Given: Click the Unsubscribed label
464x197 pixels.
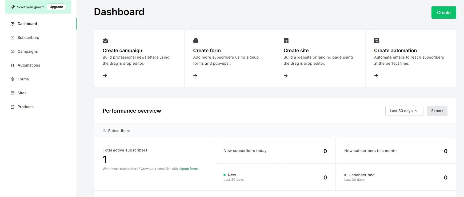Looking at the screenshot, I should click(x=362, y=175).
